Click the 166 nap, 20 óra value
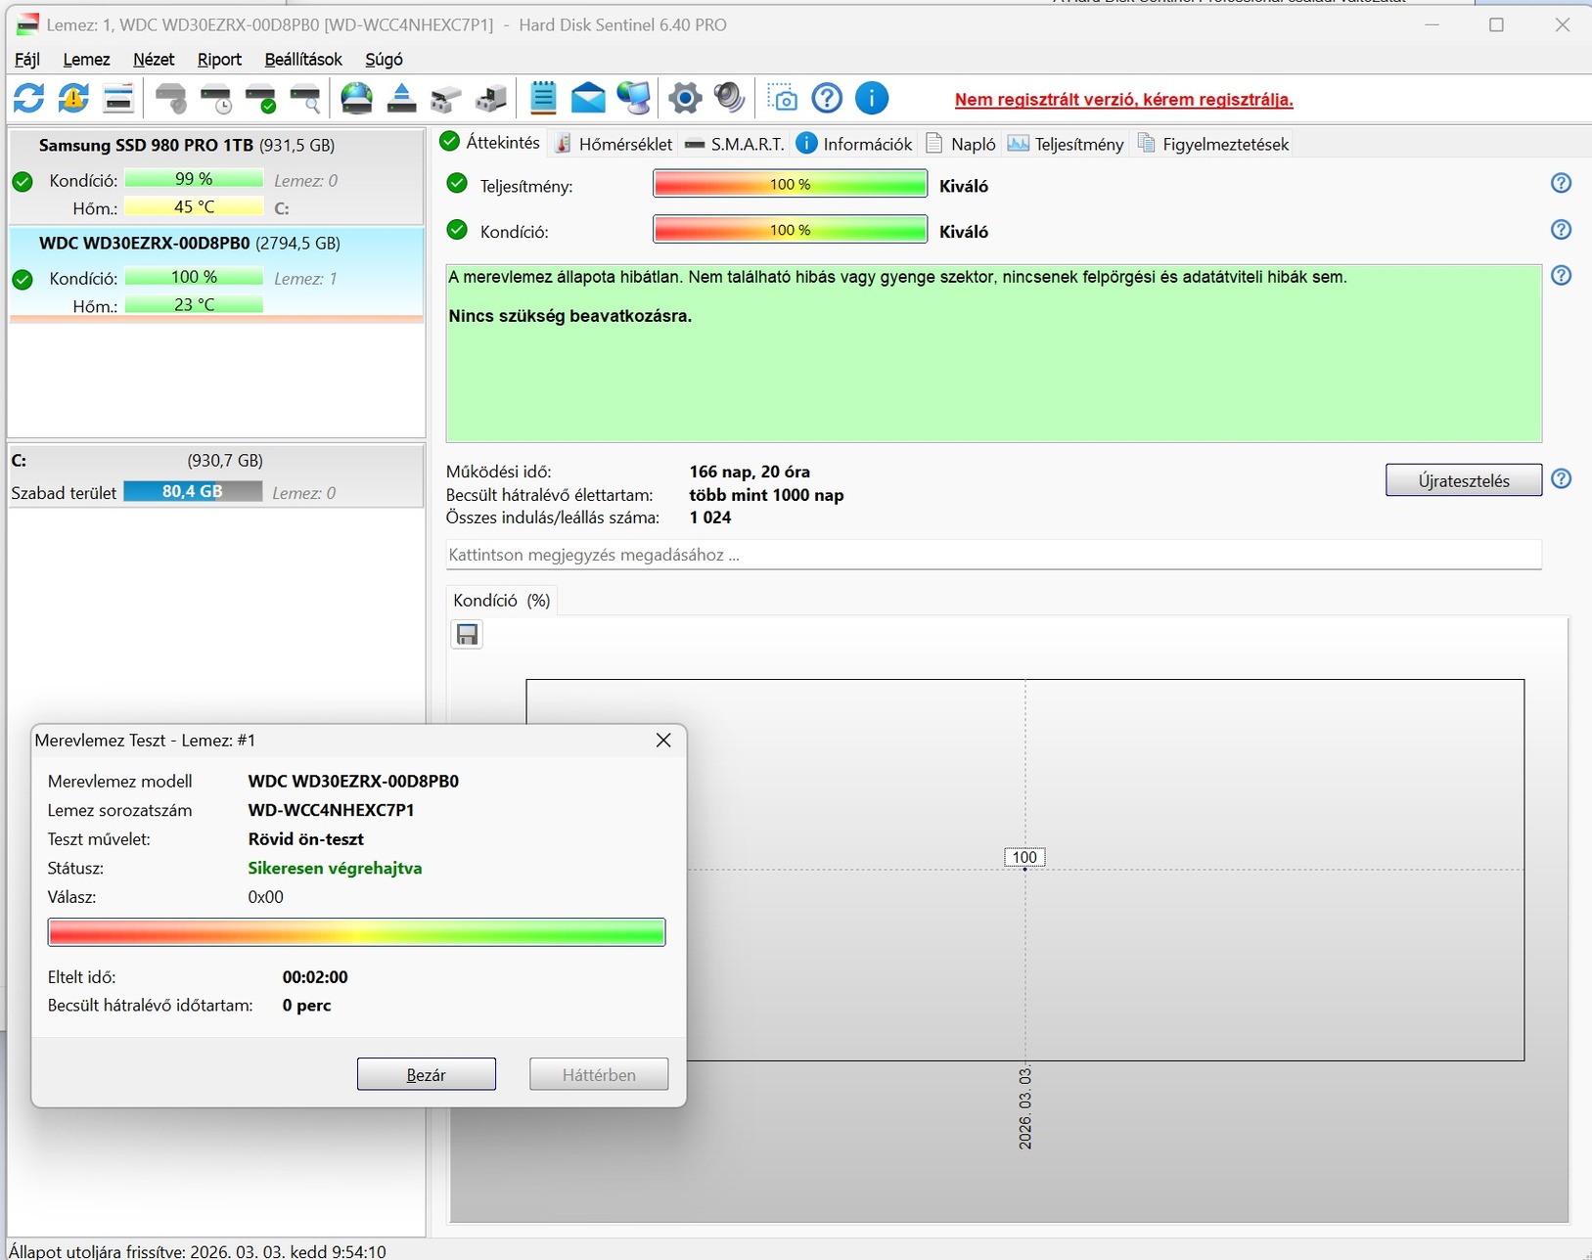 click(750, 472)
